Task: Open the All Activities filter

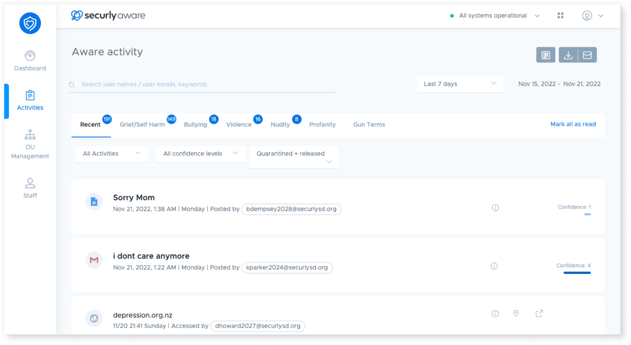Action: (112, 154)
